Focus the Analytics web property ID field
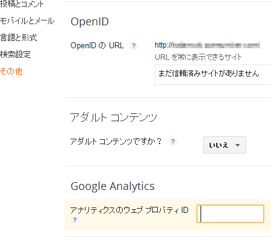 click(x=230, y=213)
